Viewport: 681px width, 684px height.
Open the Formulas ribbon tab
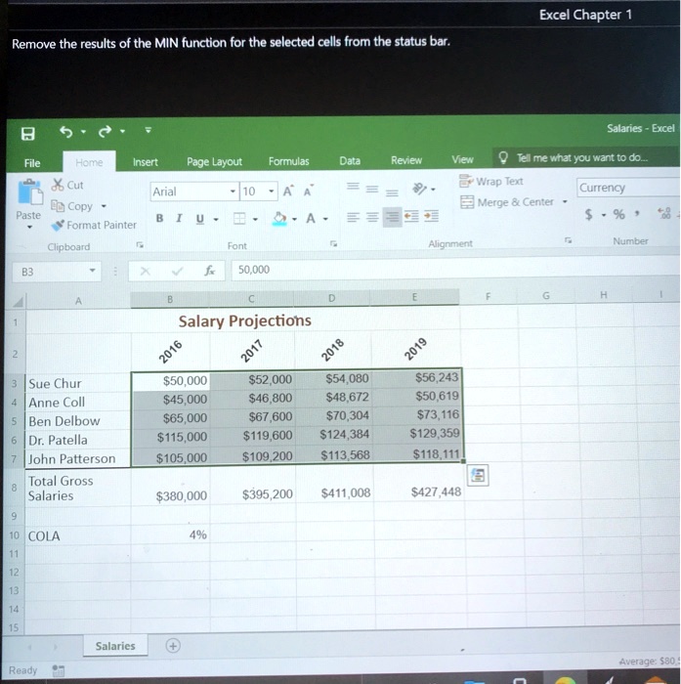(288, 161)
